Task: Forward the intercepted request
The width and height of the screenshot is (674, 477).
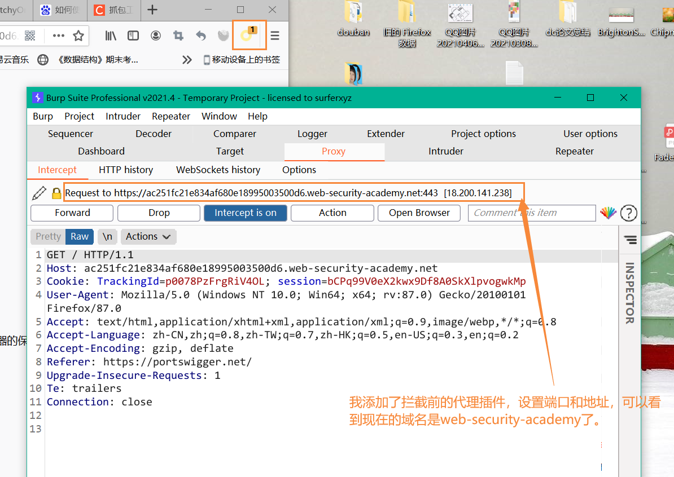Action: [x=72, y=213]
